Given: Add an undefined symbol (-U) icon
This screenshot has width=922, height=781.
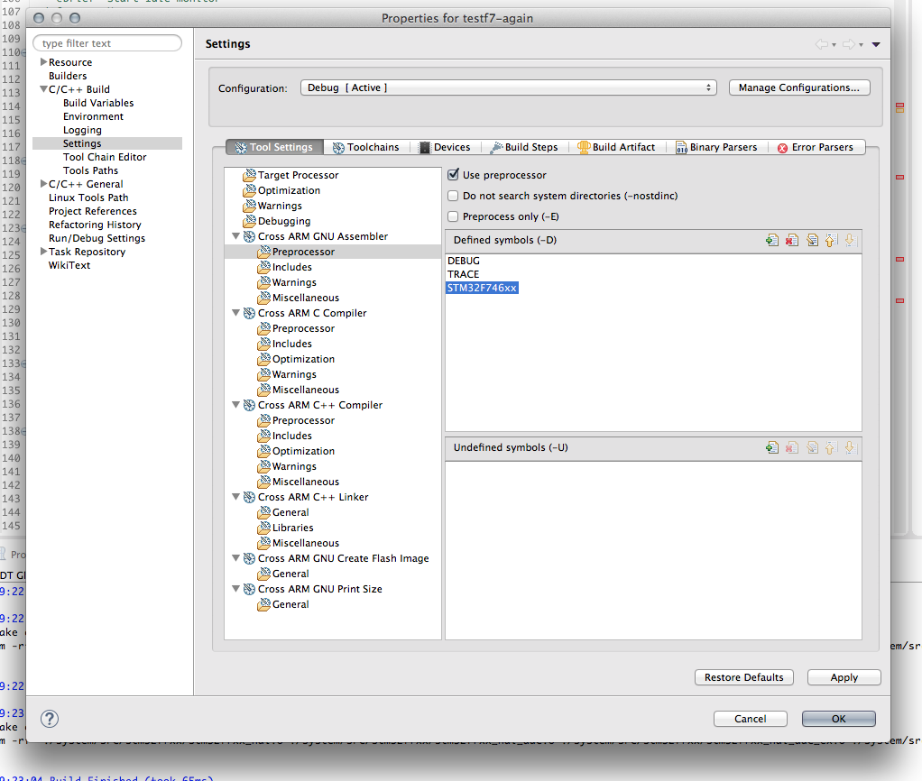Looking at the screenshot, I should tap(772, 448).
